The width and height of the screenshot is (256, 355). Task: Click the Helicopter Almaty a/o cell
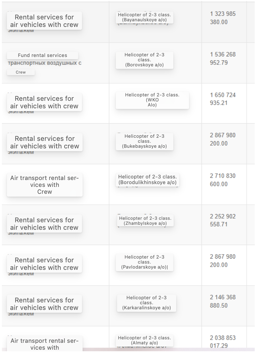point(144,340)
